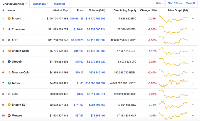This screenshot has height=121, width=200.
Task: Click the Bitcoin SV logo icon
Action: click(x=9, y=105)
